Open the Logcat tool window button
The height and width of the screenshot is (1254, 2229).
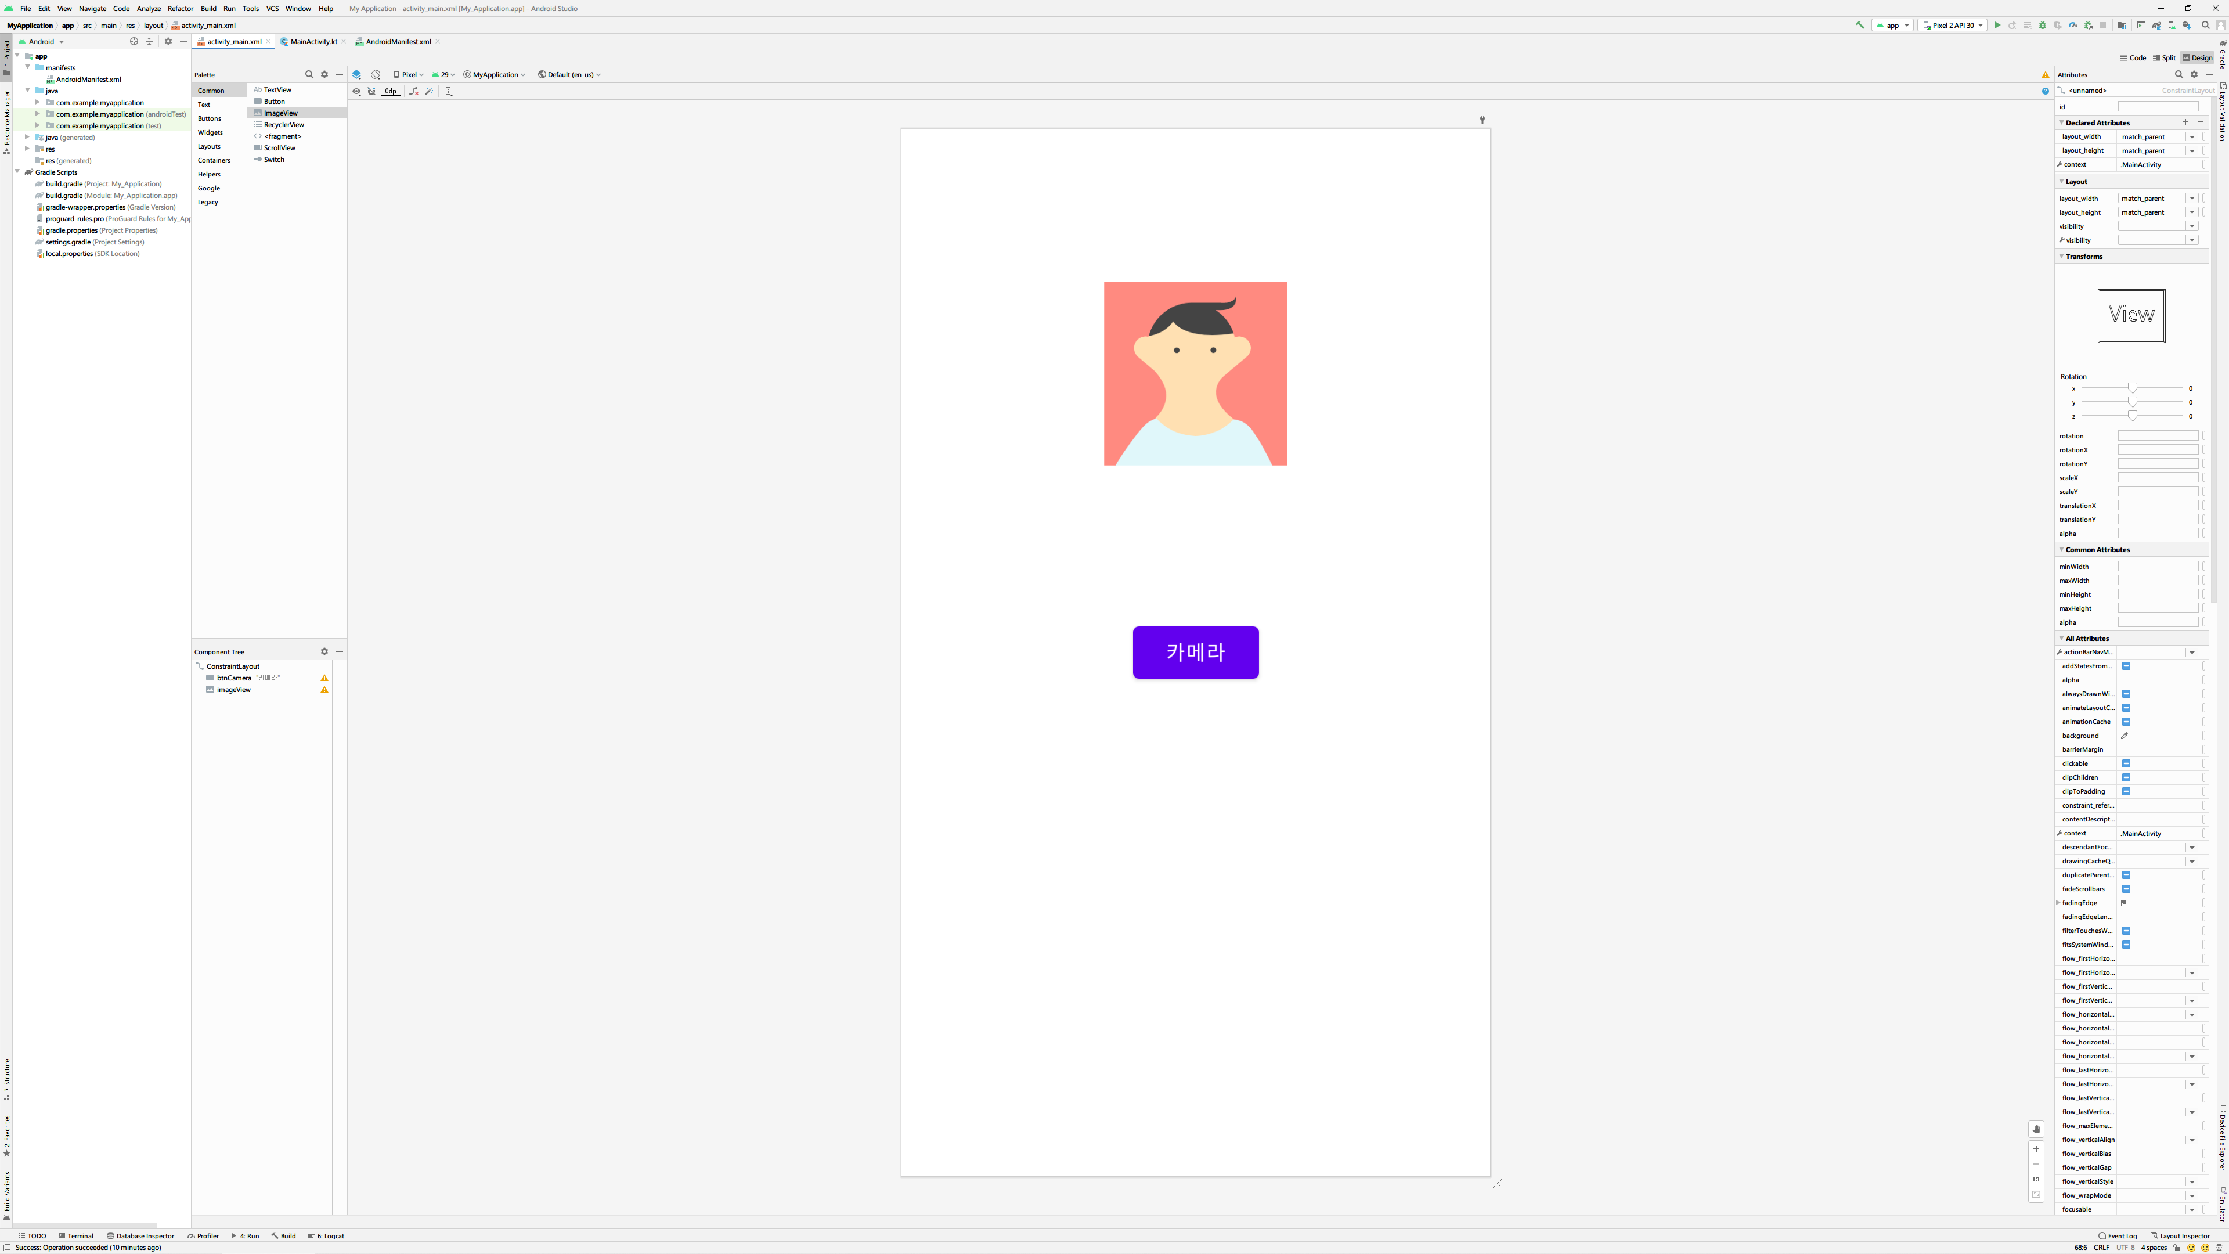tap(326, 1236)
